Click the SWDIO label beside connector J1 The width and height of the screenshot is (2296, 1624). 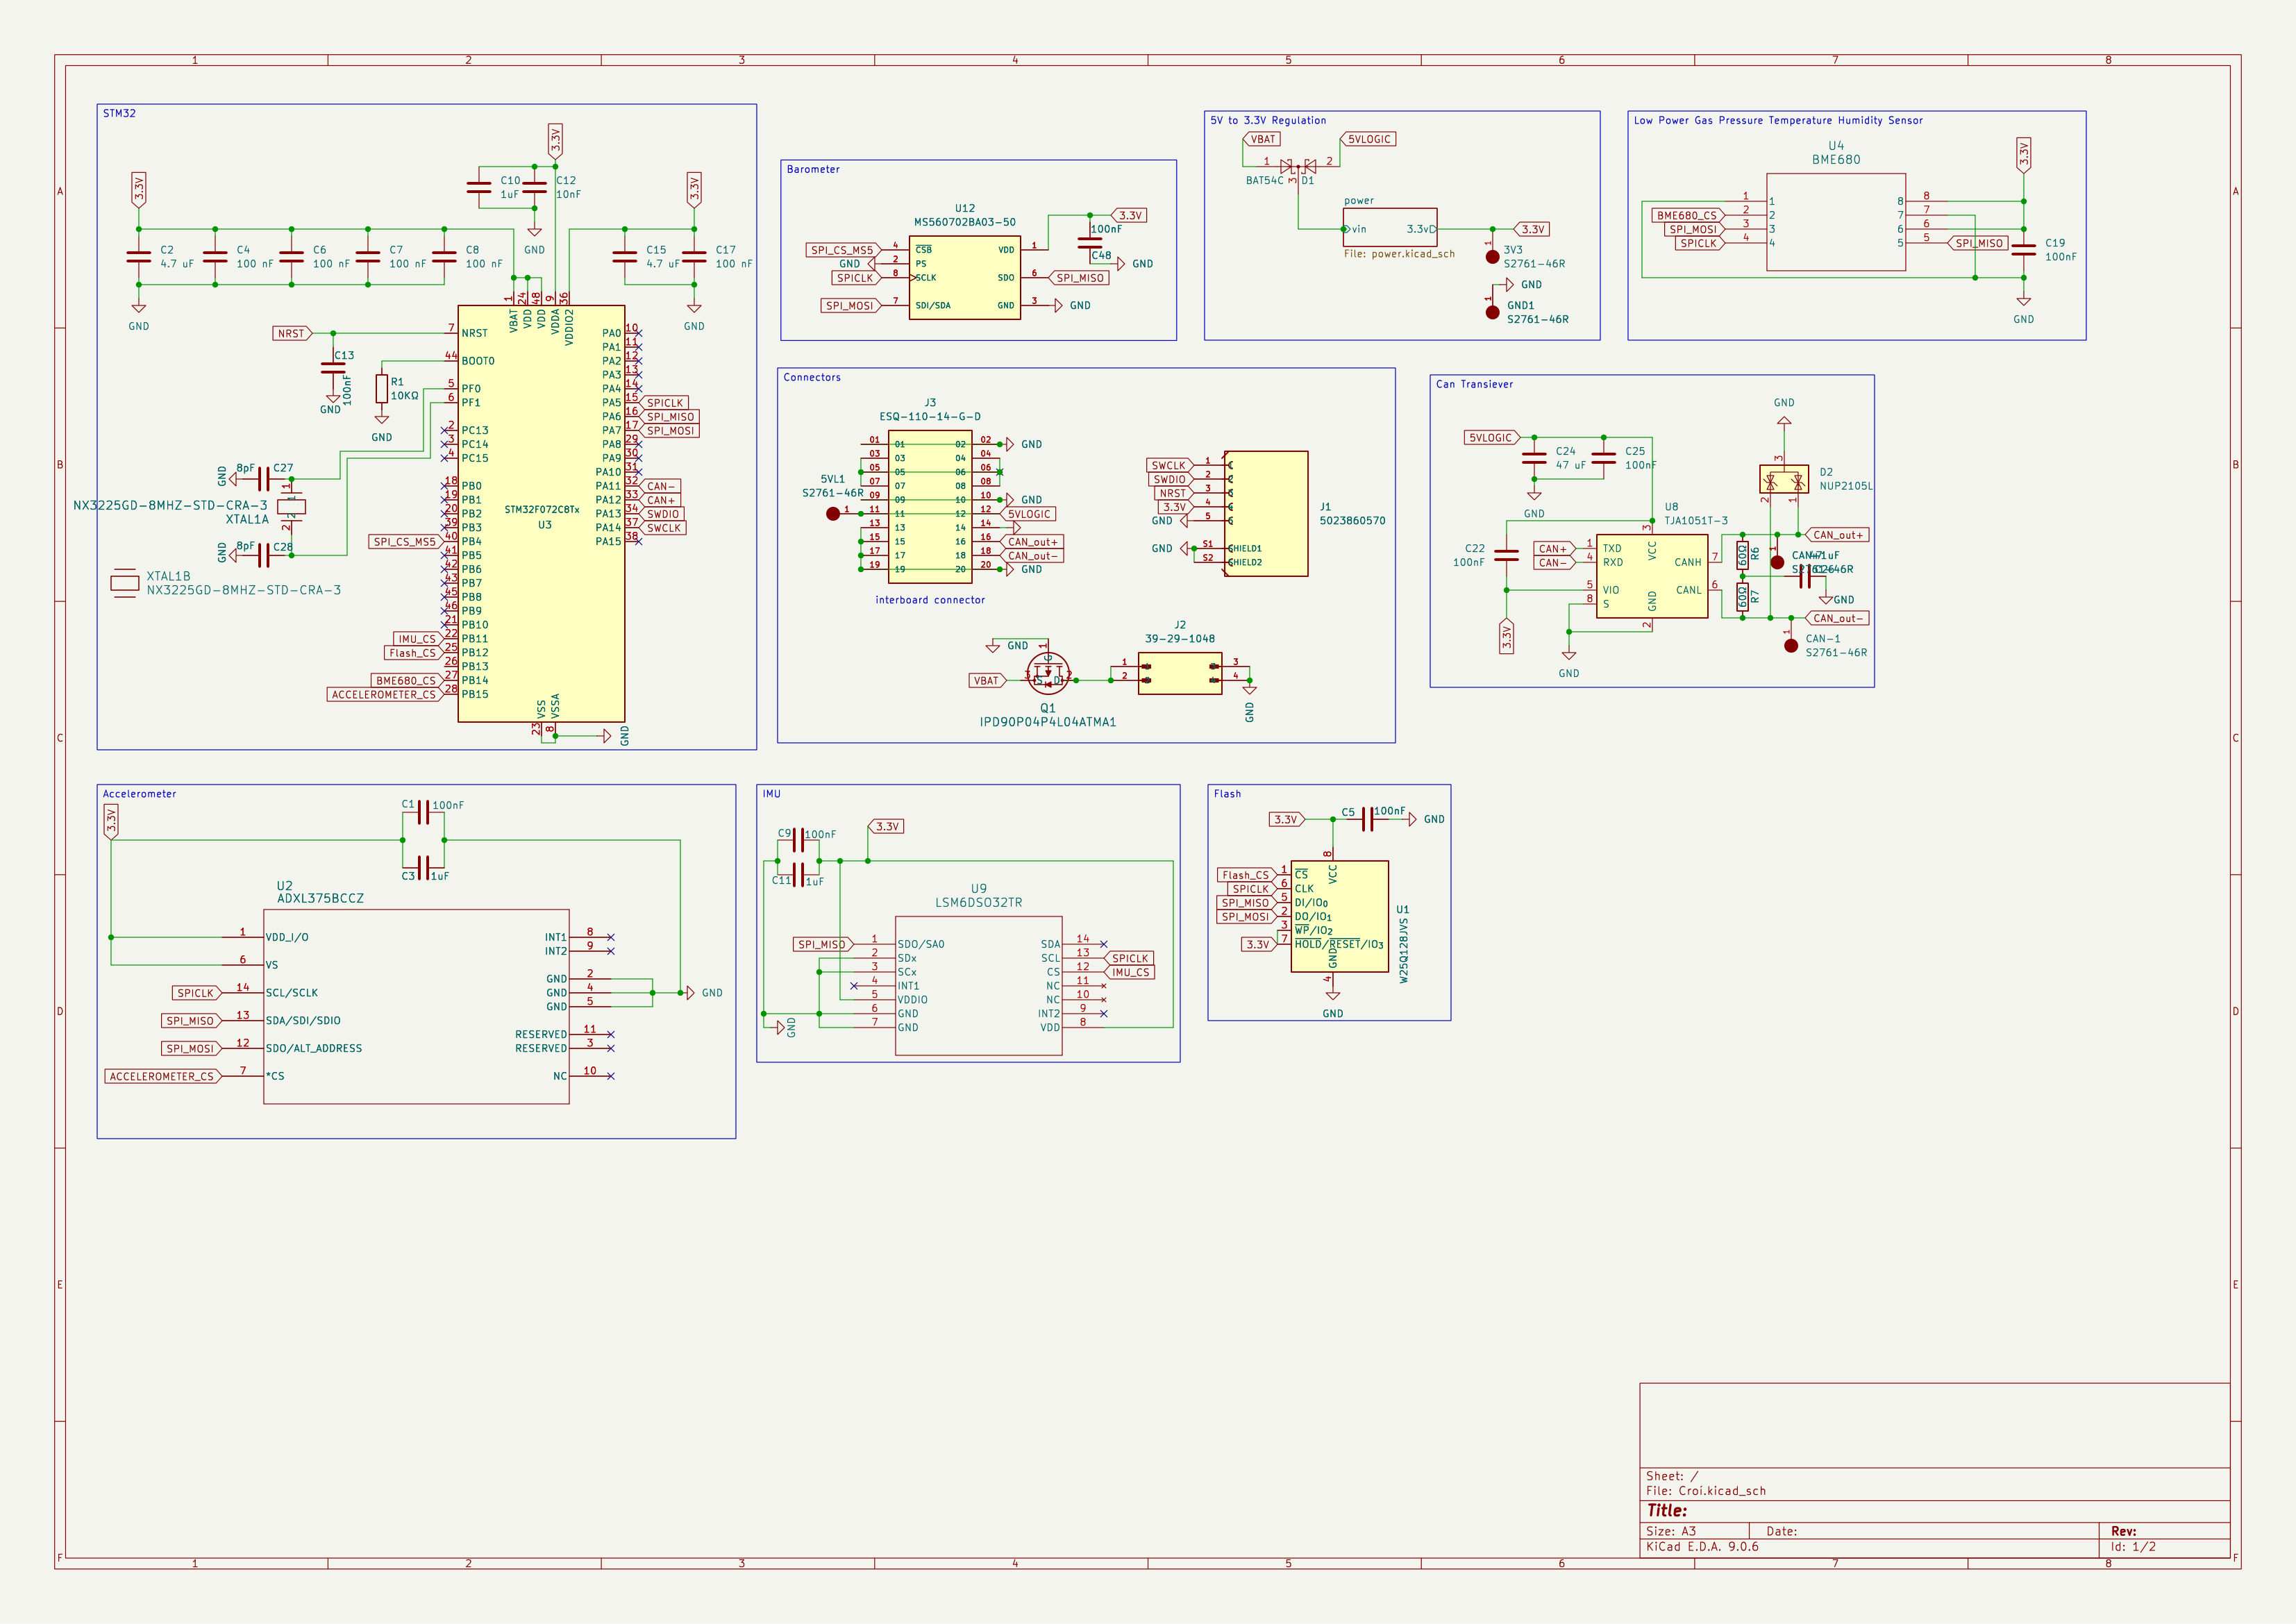1171,479
